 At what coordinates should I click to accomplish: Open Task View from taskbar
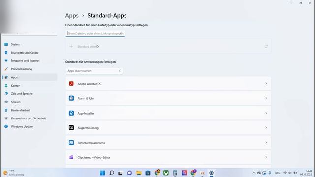coord(120,173)
